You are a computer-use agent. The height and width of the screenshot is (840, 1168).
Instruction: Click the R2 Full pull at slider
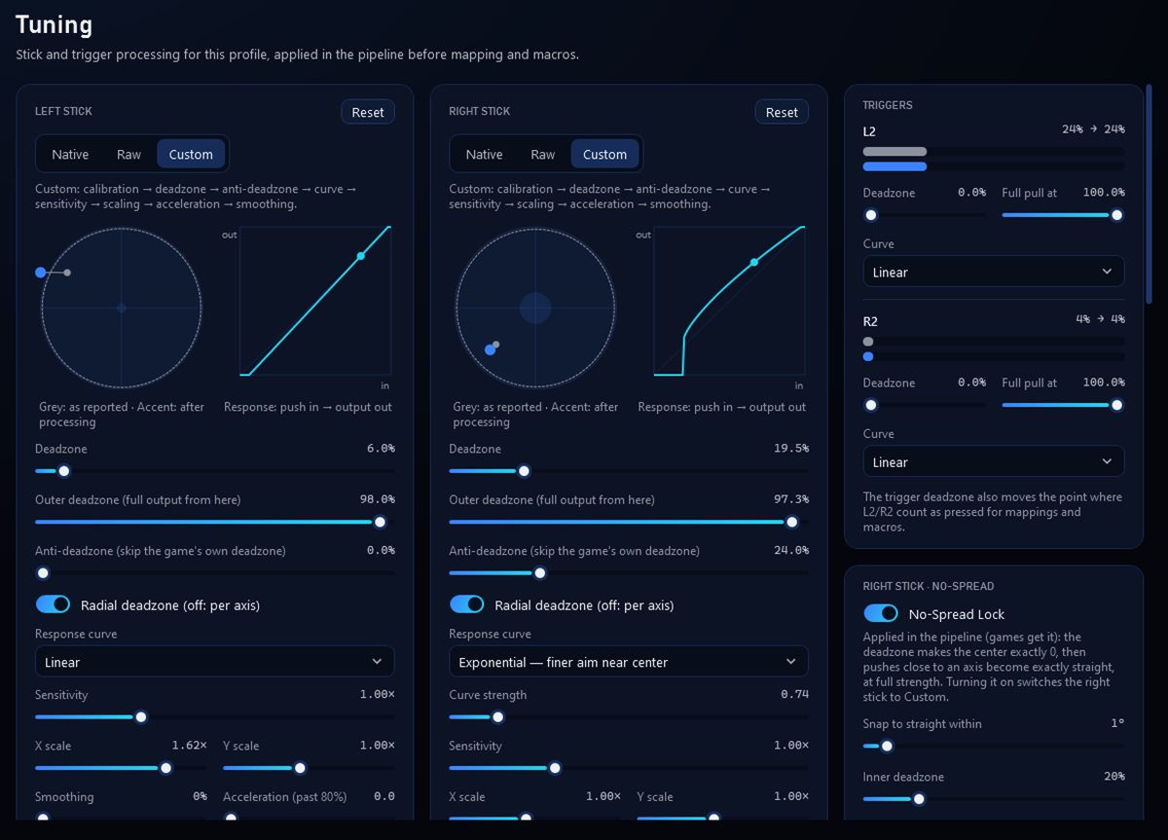pos(1063,405)
